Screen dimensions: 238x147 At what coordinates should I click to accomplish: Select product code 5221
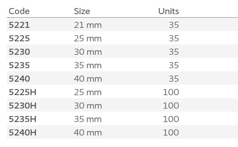point(19,25)
